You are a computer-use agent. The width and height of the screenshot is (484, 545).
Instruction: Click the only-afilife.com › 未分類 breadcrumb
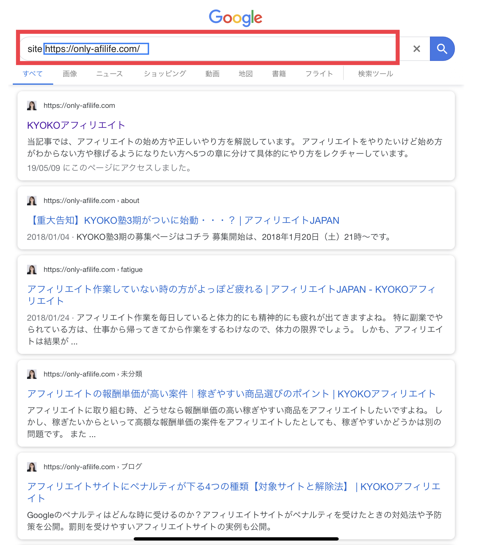tap(93, 374)
